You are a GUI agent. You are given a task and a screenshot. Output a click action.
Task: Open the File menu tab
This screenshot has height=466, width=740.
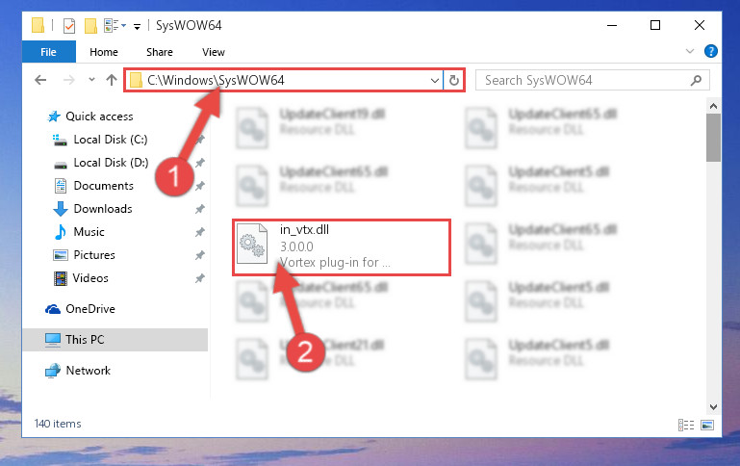click(x=49, y=52)
